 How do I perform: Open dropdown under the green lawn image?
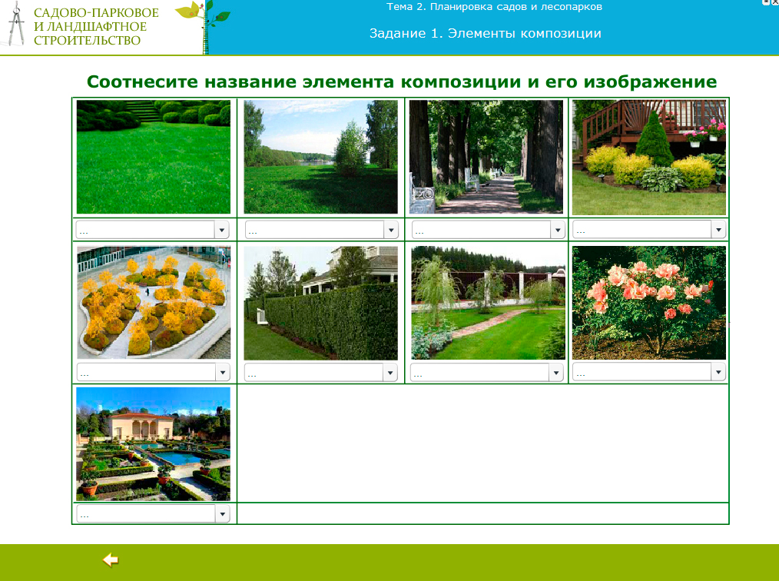coord(153,230)
